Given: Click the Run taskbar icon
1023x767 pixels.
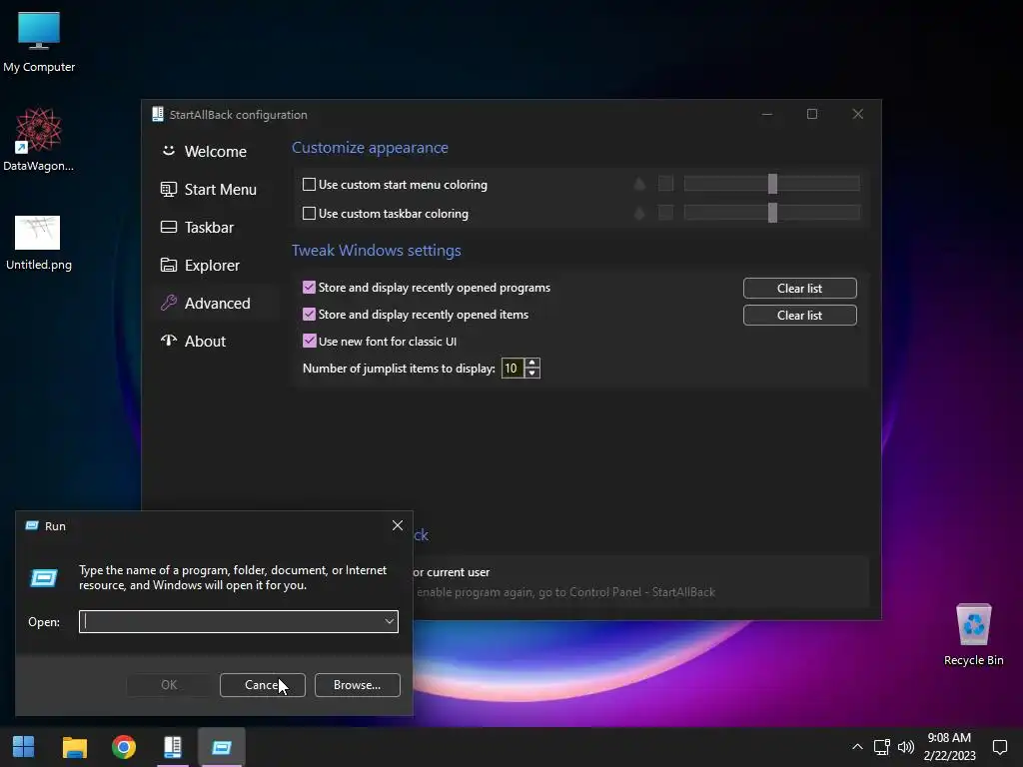Looking at the screenshot, I should (221, 747).
